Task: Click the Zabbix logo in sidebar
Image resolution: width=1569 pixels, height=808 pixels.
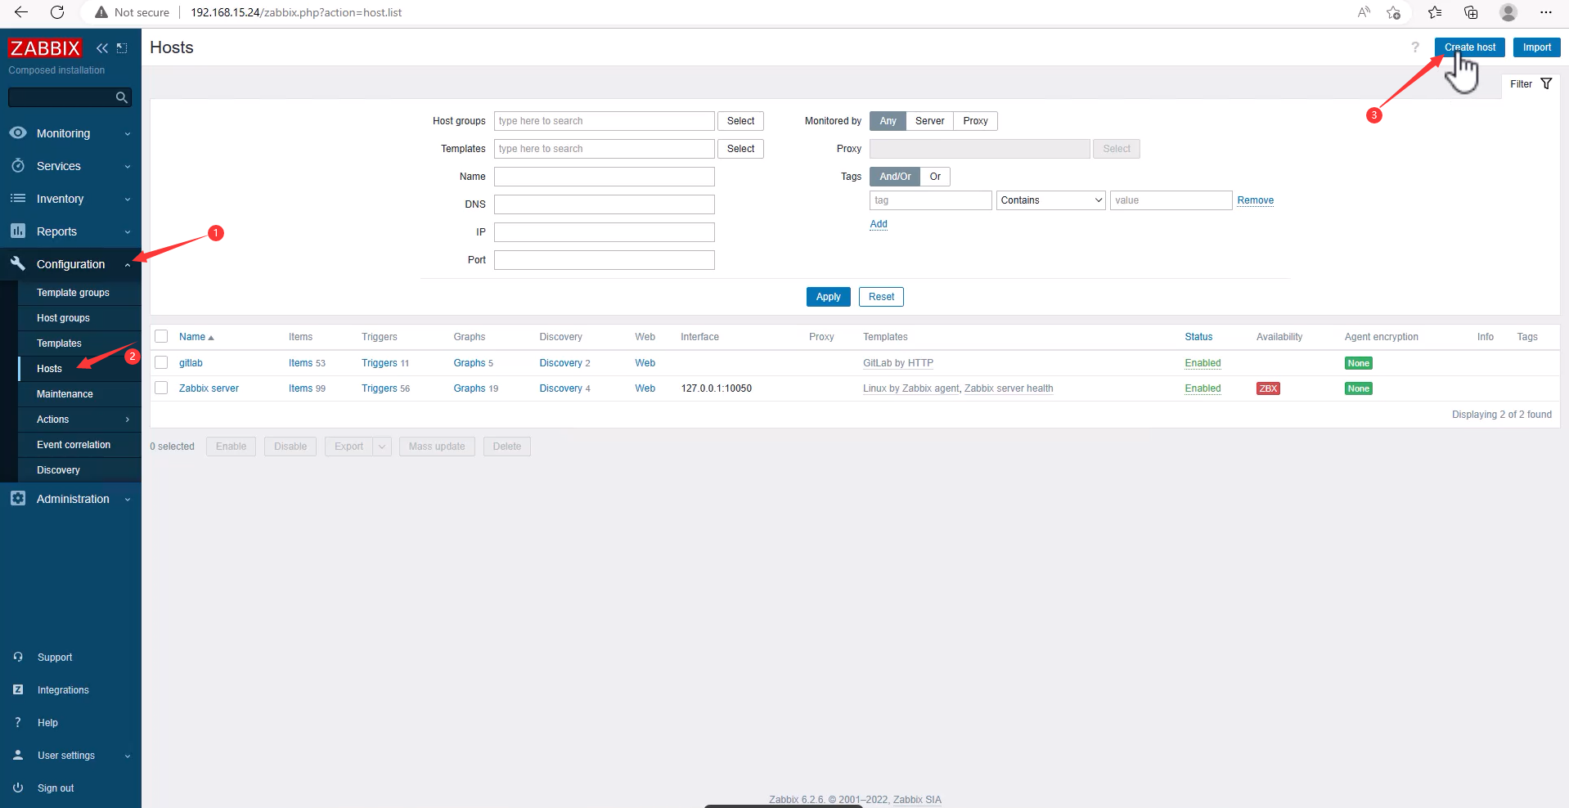Action: tap(45, 48)
